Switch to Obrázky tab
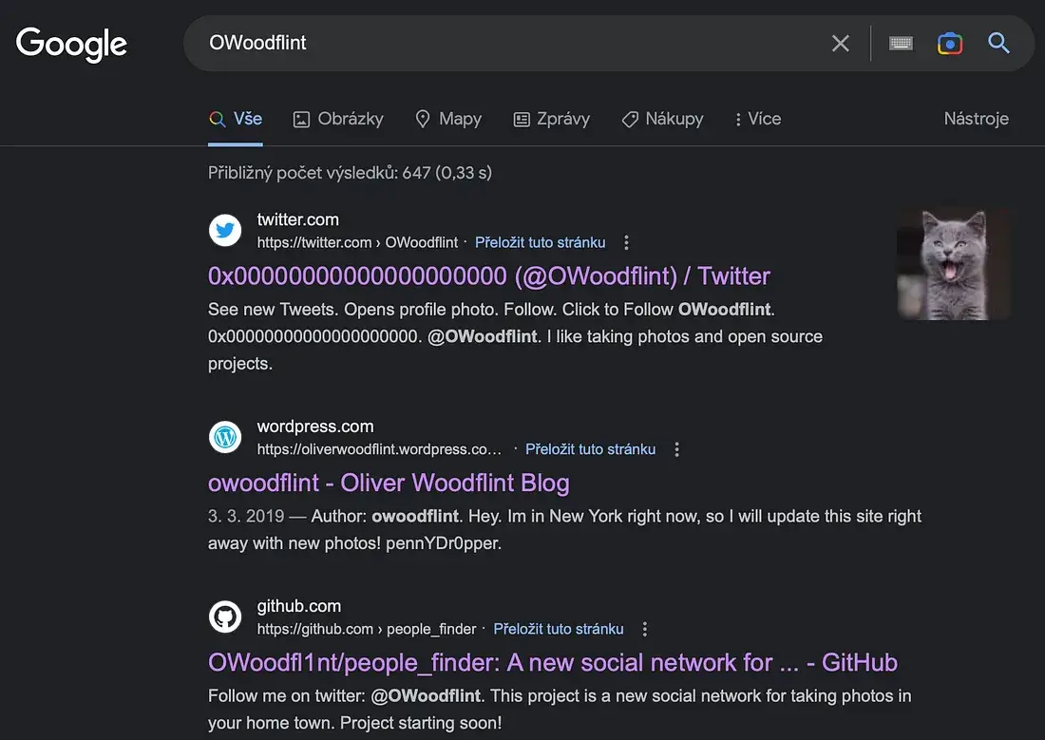Screen dimensions: 1045x740 [x=338, y=120]
